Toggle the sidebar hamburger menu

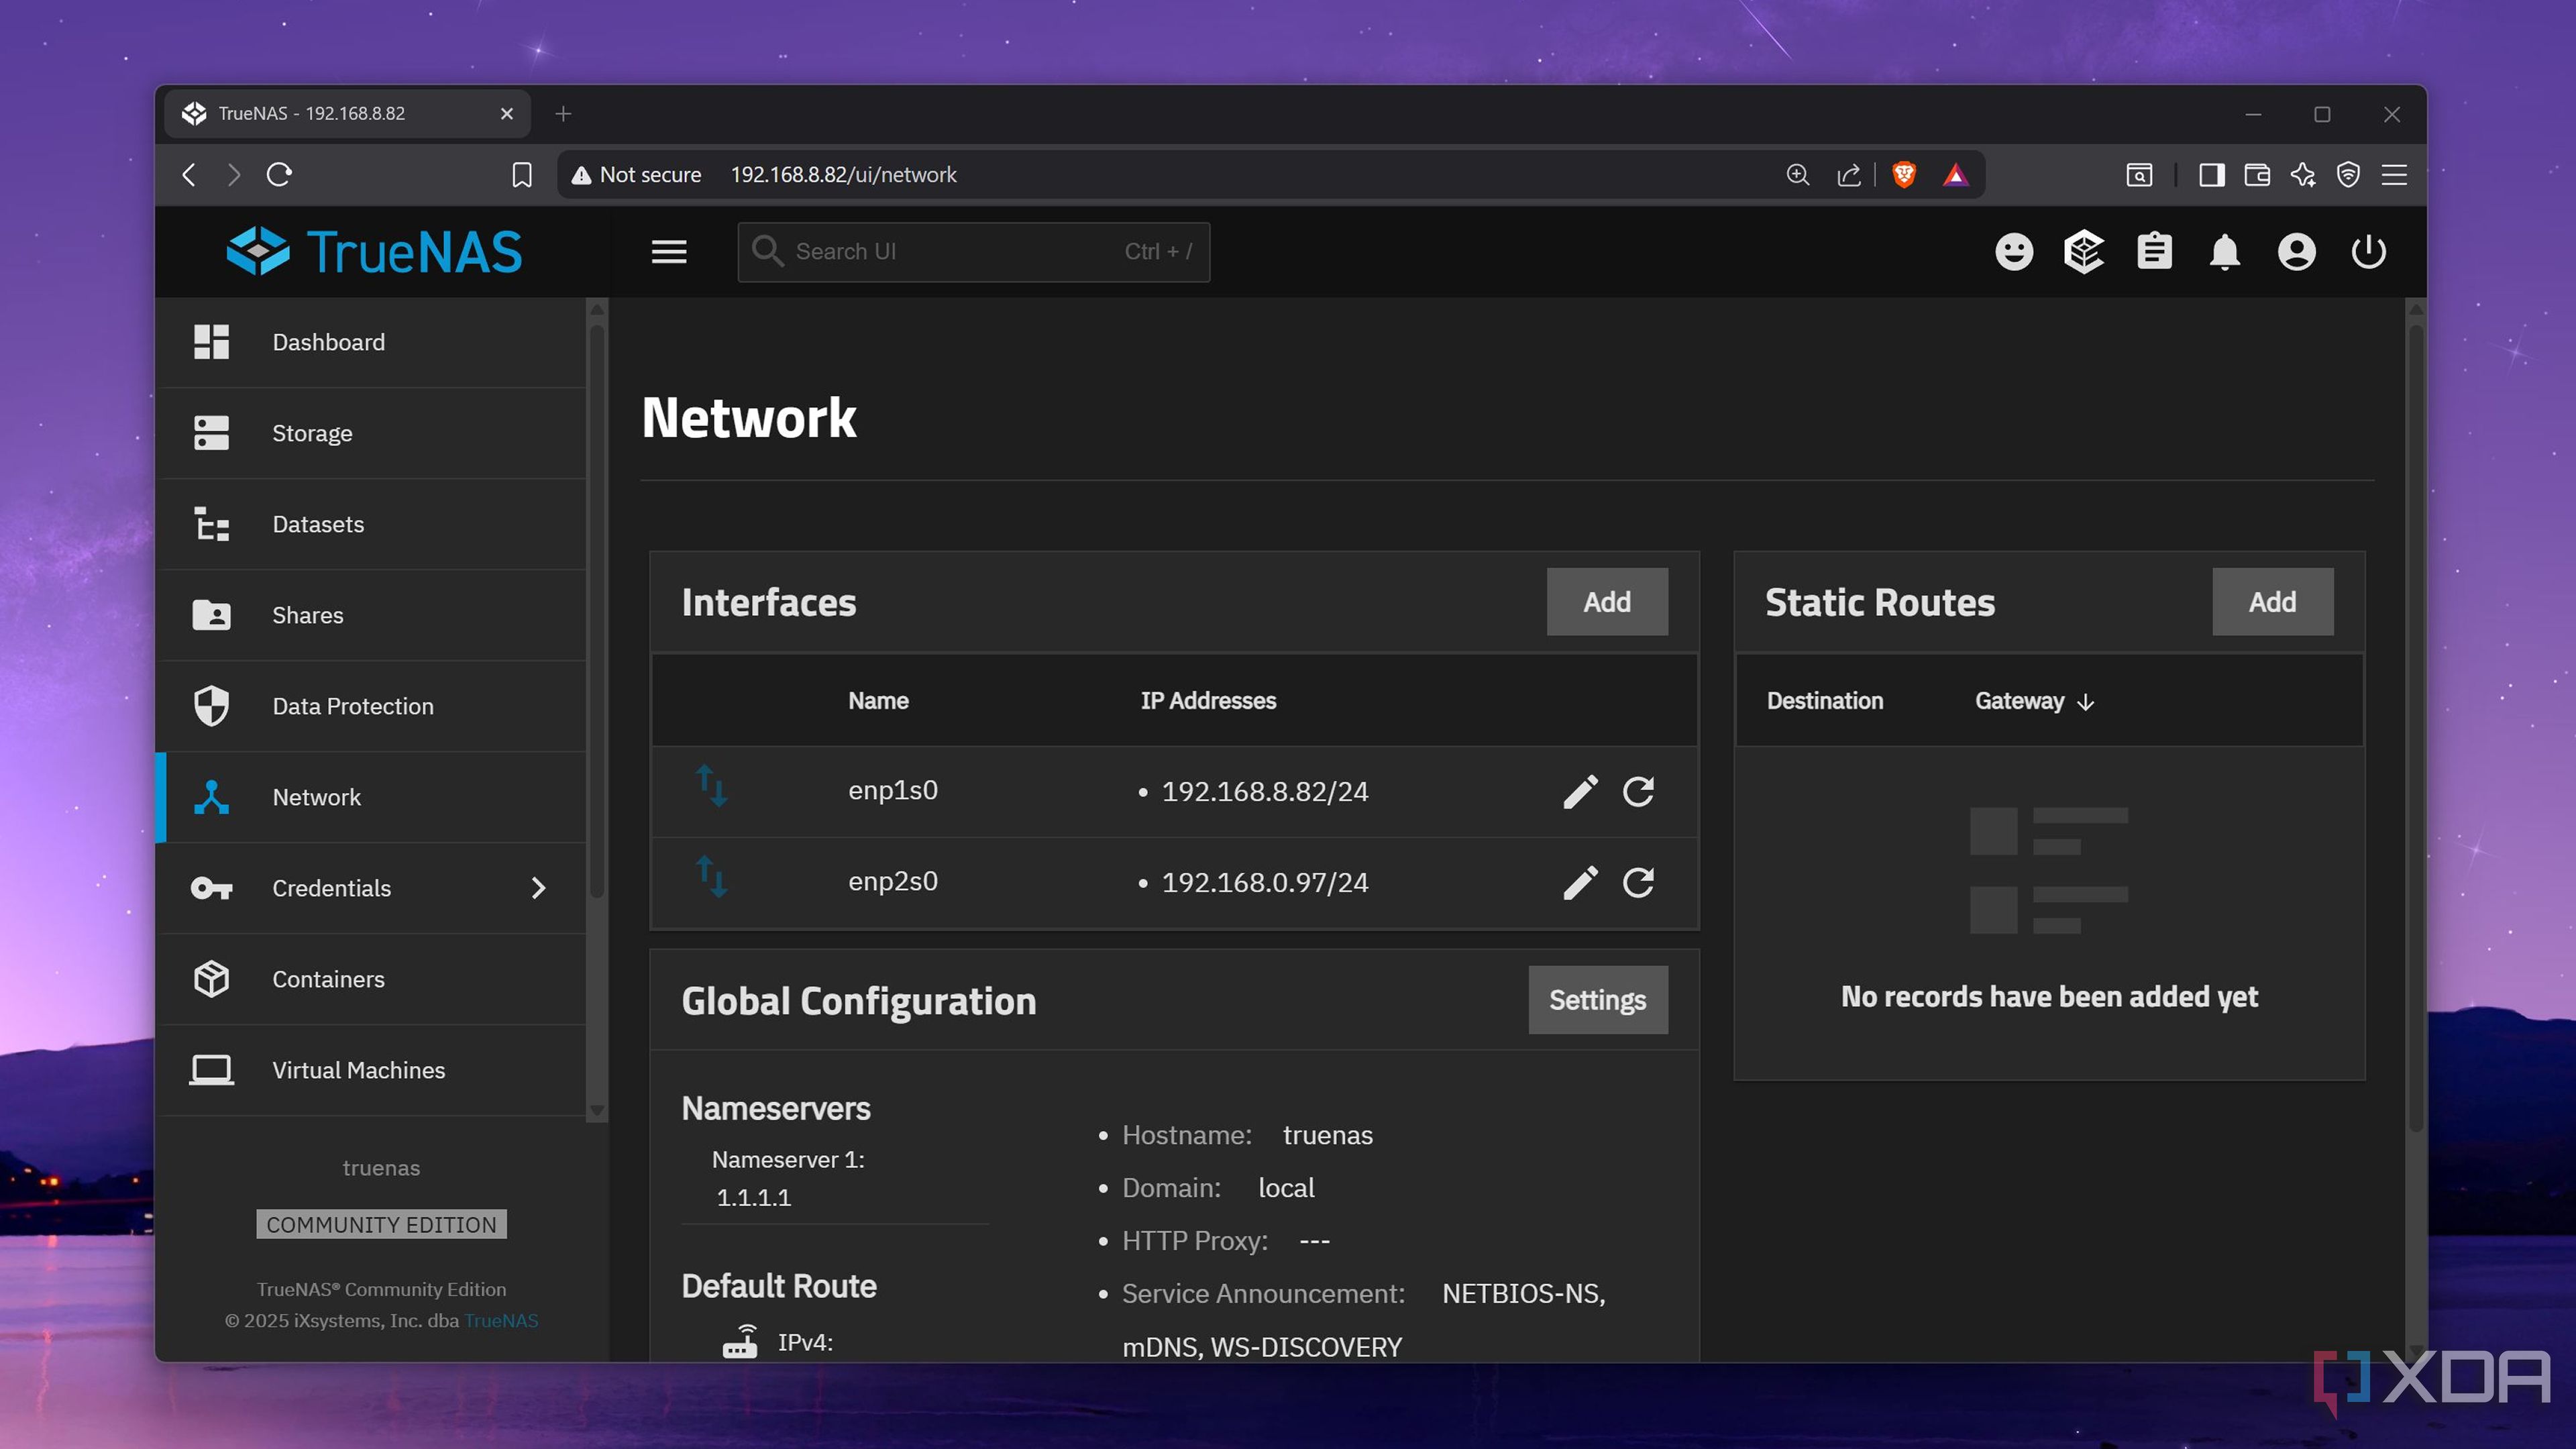click(x=669, y=252)
